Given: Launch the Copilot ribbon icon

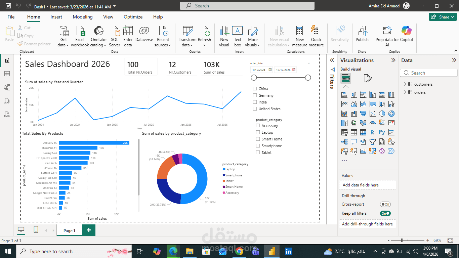Looking at the screenshot, I should tap(407, 31).
